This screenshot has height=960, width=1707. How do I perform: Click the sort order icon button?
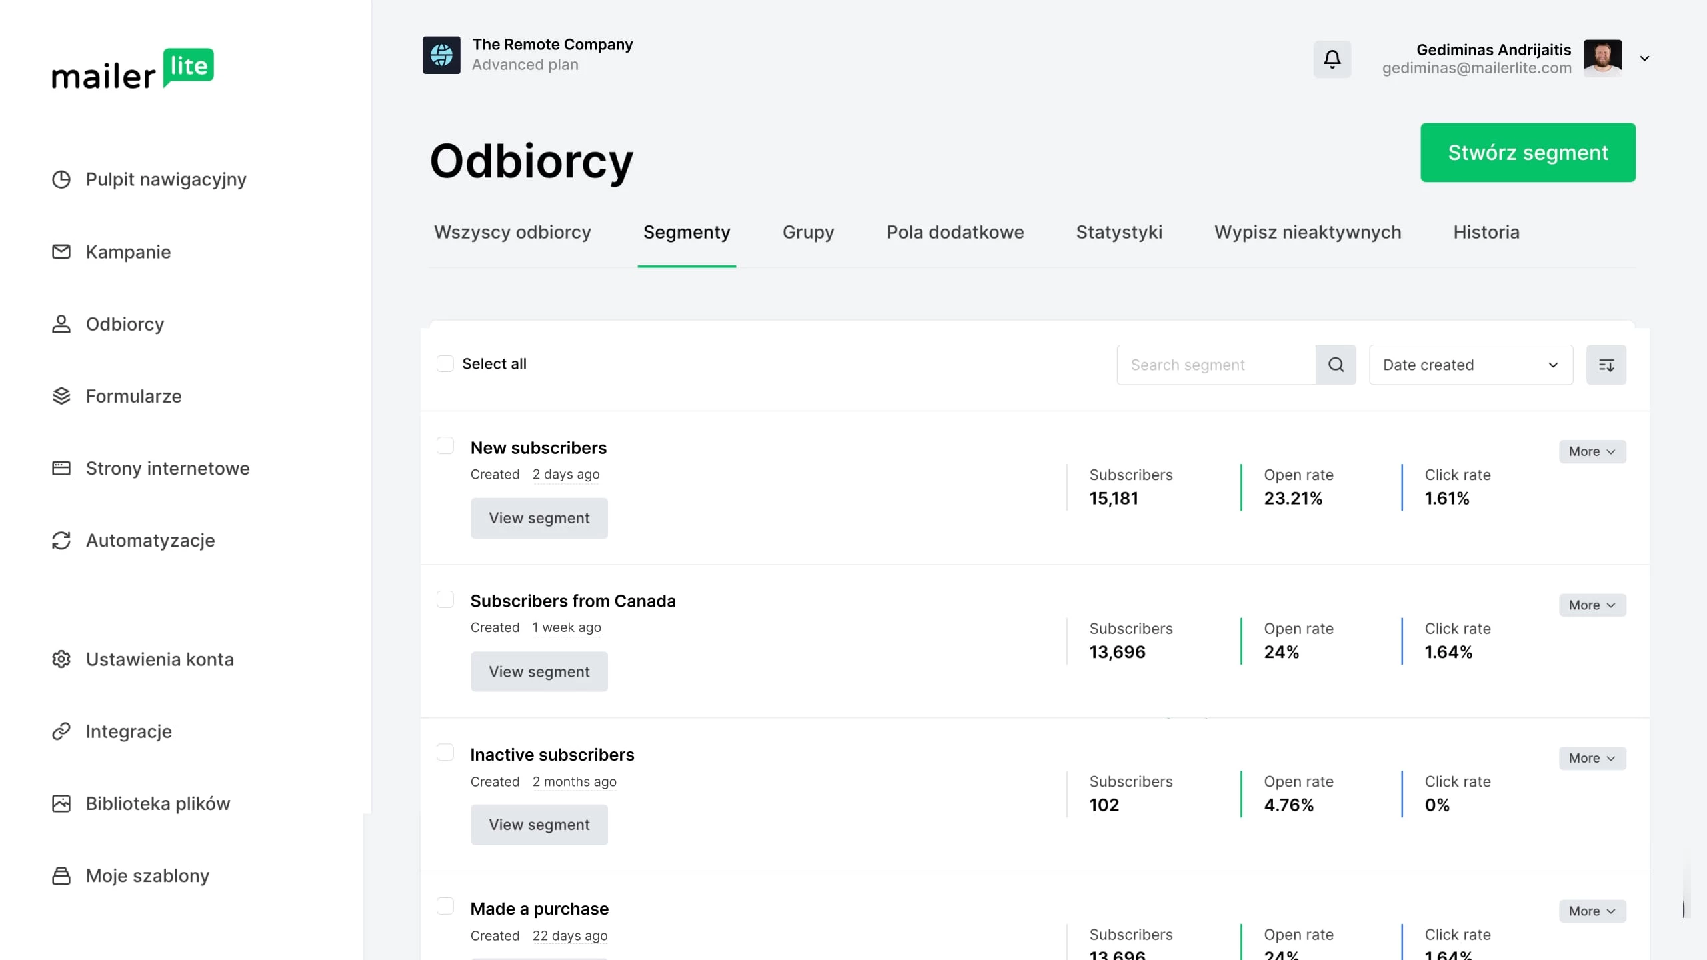tap(1606, 365)
